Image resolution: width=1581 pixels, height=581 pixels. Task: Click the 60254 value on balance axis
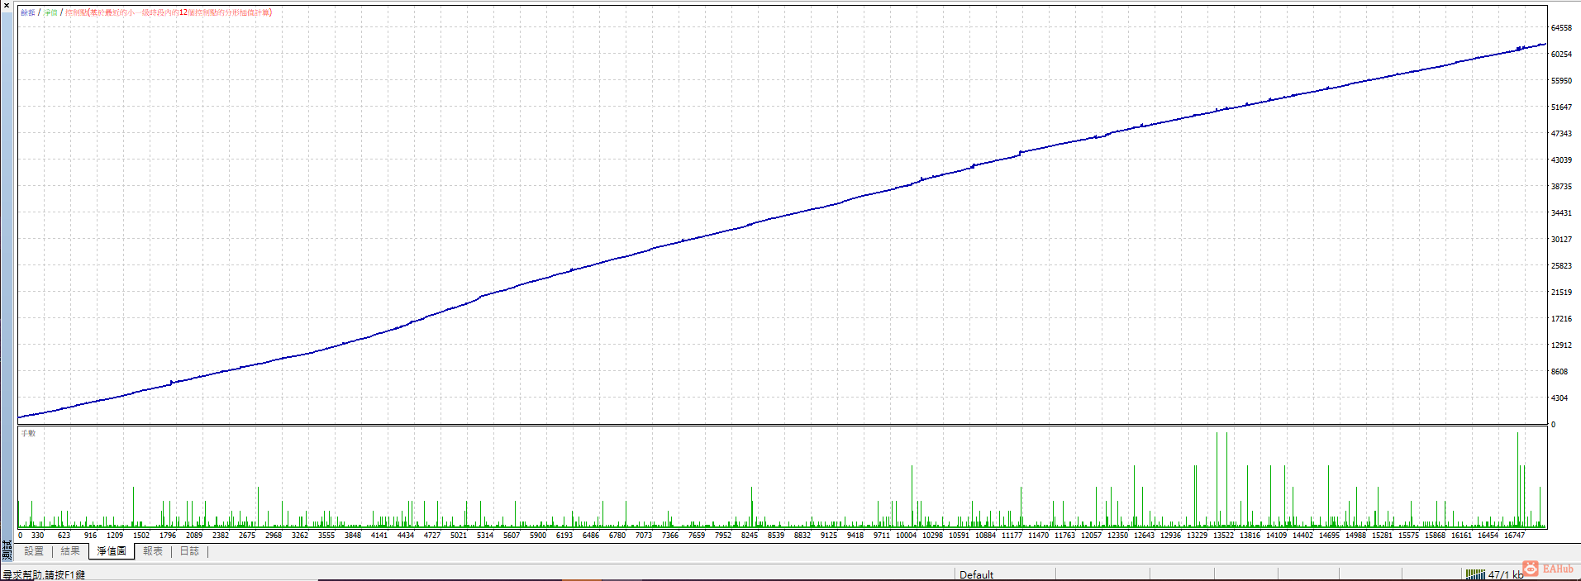[1561, 55]
